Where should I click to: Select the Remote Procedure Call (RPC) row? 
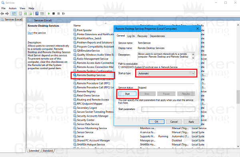[94, 83]
